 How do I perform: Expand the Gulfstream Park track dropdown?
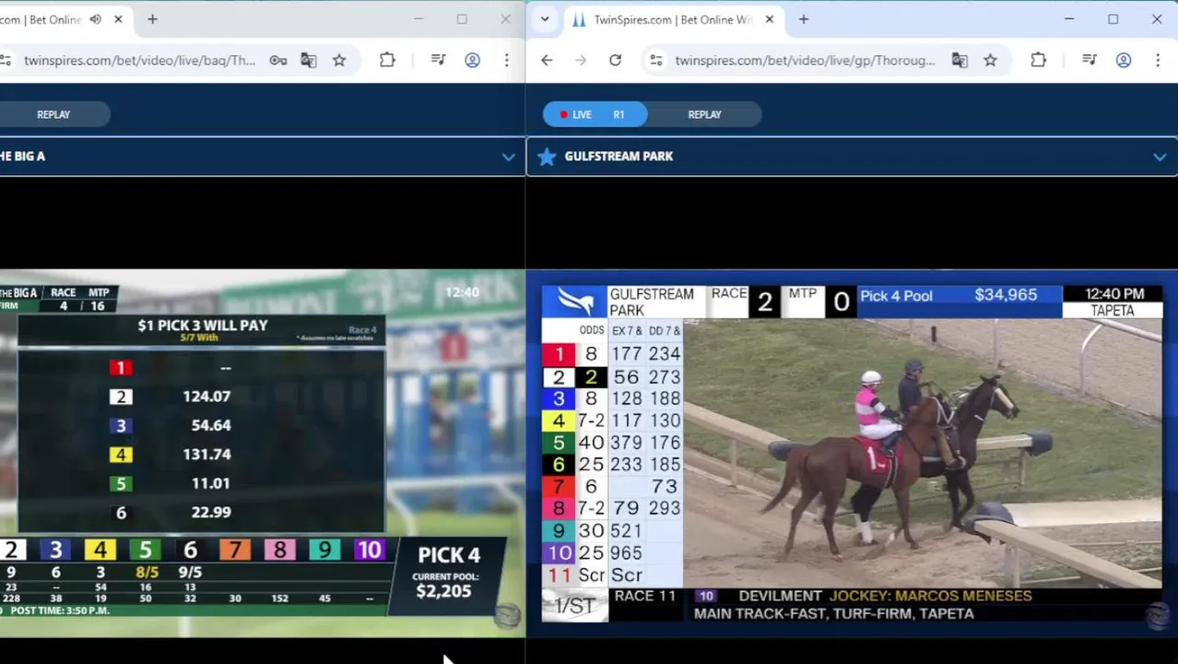1159,157
